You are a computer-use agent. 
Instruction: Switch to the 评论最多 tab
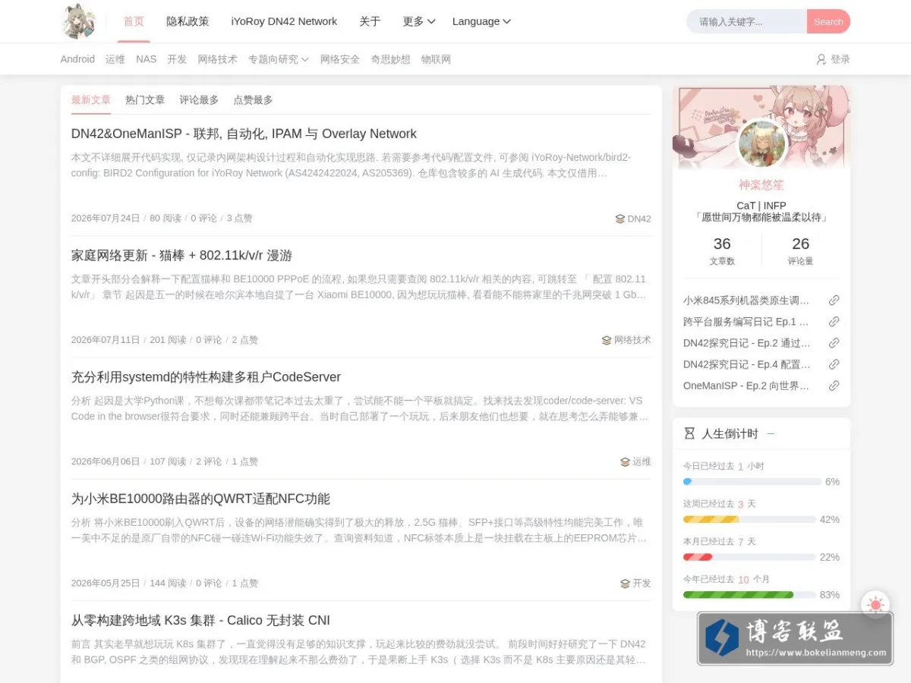pyautogui.click(x=199, y=100)
